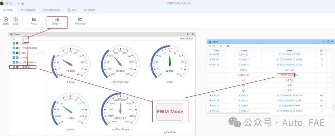Screen dimensions: 335x136
Task: Switch to the Home tab
Action: point(8,10)
